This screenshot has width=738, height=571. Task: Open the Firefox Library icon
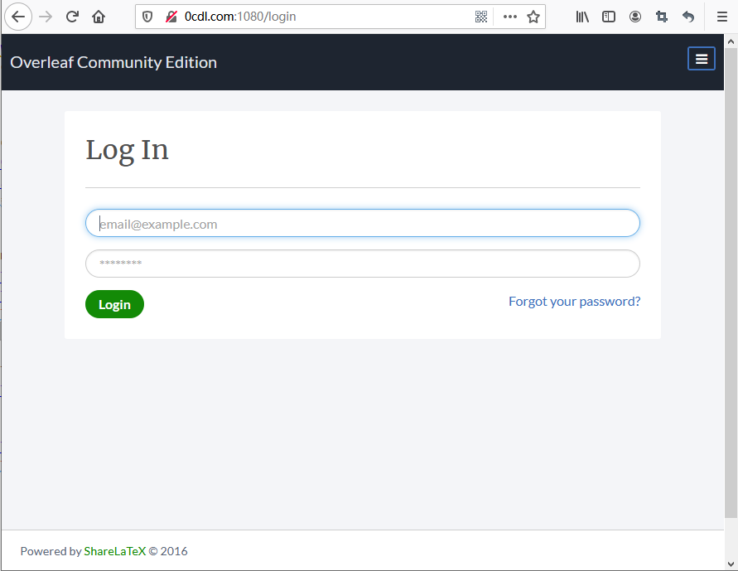click(x=582, y=17)
